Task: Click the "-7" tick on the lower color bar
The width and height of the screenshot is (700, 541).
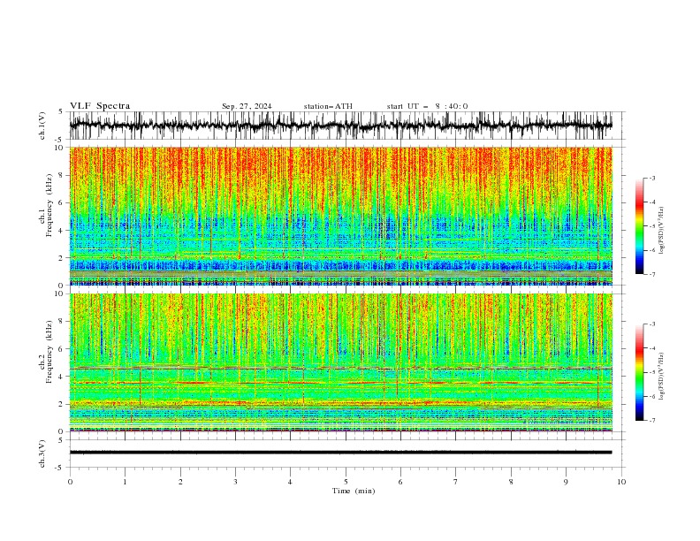Action: [x=651, y=421]
